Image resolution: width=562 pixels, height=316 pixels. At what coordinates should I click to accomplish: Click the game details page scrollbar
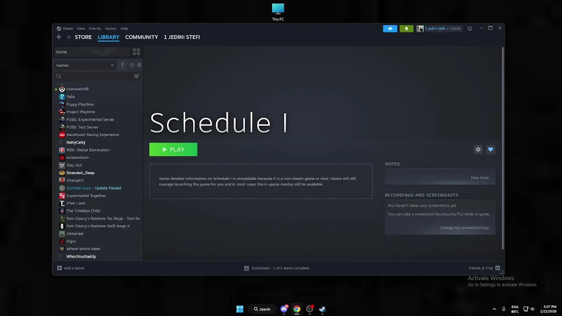pos(503,148)
